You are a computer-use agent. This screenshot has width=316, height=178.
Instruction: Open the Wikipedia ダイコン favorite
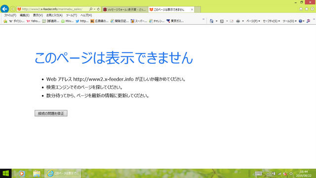click(17, 21)
